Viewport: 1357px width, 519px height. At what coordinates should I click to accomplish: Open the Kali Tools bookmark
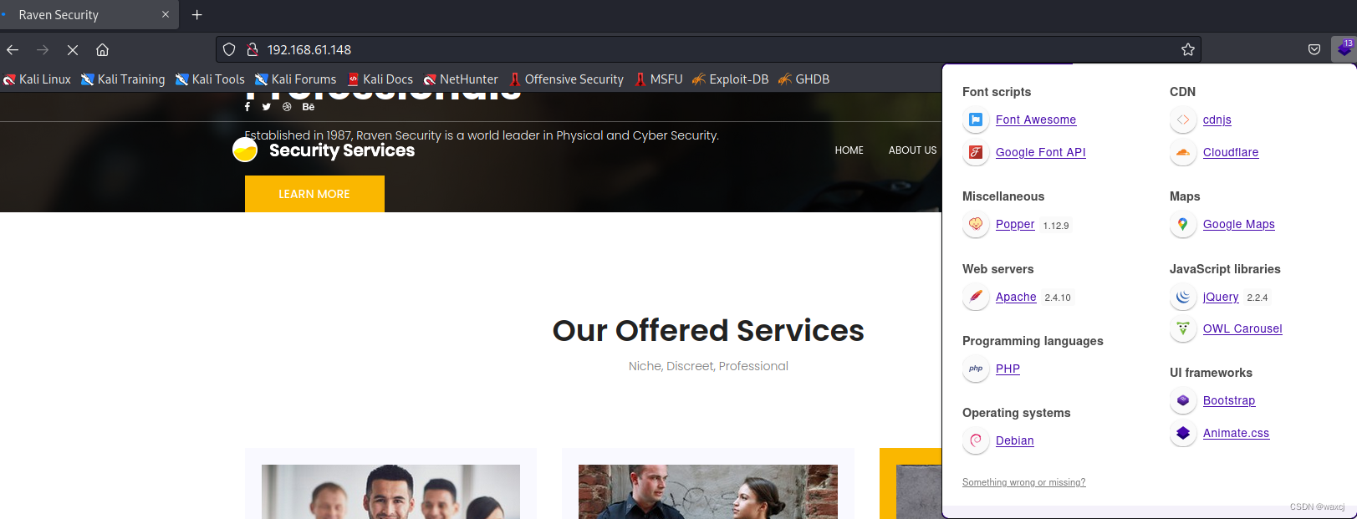(210, 79)
